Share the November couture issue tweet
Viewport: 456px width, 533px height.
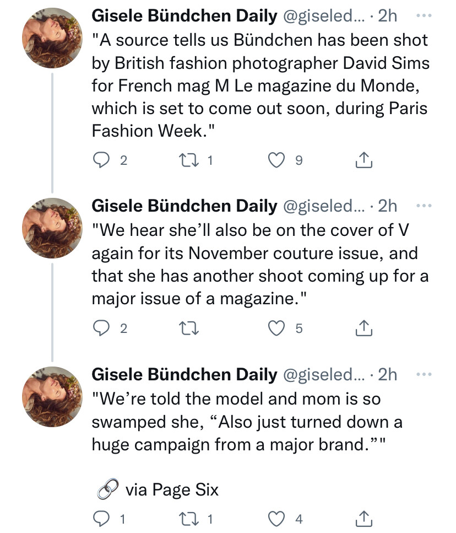pos(363,329)
